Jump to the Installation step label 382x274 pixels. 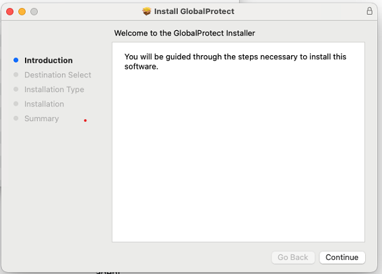(x=44, y=104)
